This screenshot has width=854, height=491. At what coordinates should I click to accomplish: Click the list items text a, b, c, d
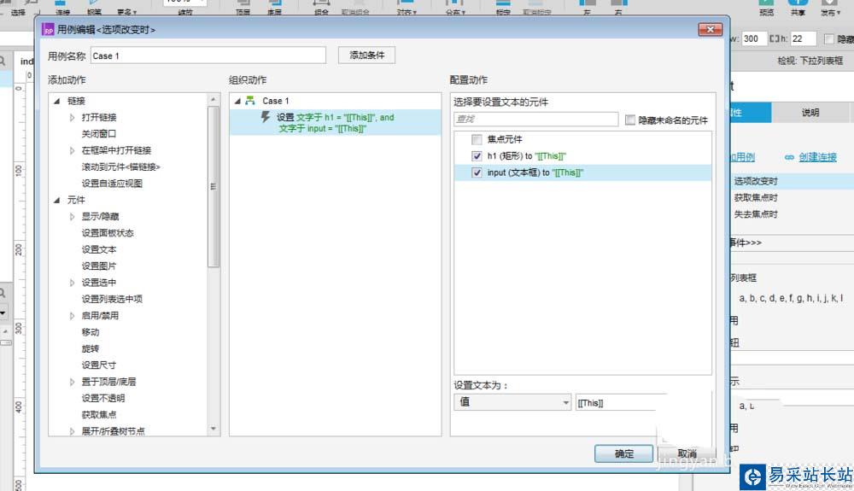[791, 298]
